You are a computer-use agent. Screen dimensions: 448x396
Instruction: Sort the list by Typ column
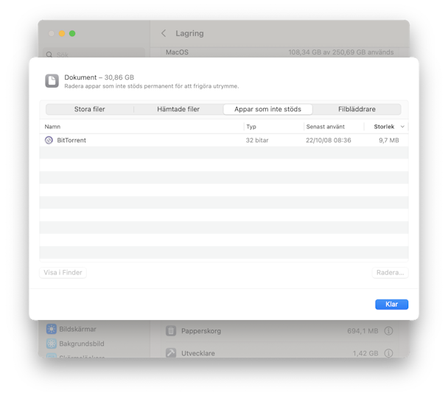point(251,127)
